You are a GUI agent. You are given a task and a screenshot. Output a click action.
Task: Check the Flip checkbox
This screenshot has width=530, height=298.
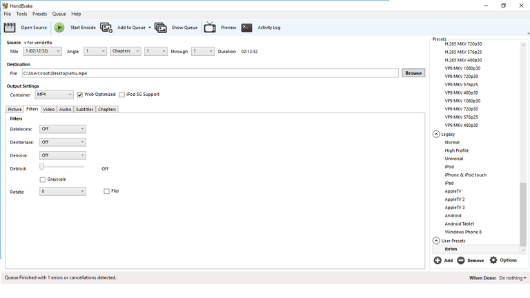[x=106, y=191]
